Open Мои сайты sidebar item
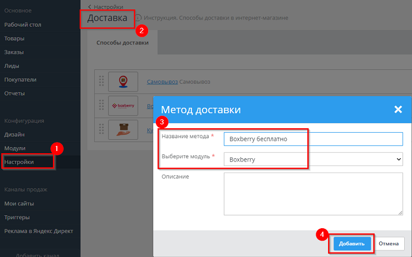 [19, 204]
